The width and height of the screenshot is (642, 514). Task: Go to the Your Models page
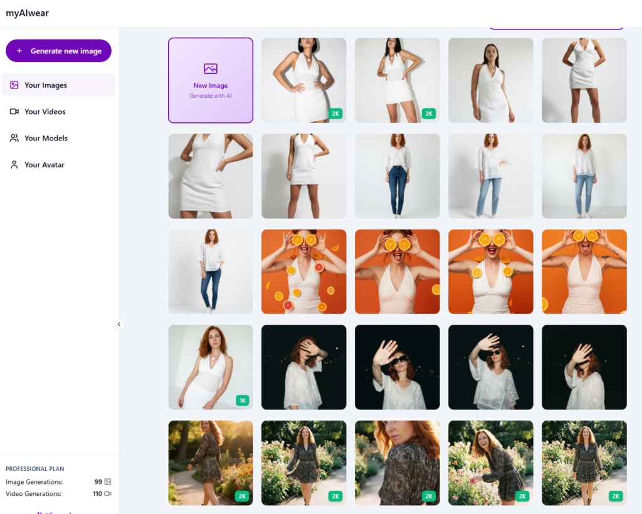(46, 139)
